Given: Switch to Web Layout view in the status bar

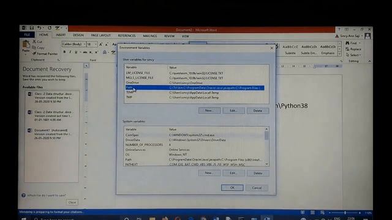Looking at the screenshot, I should point(323,213).
